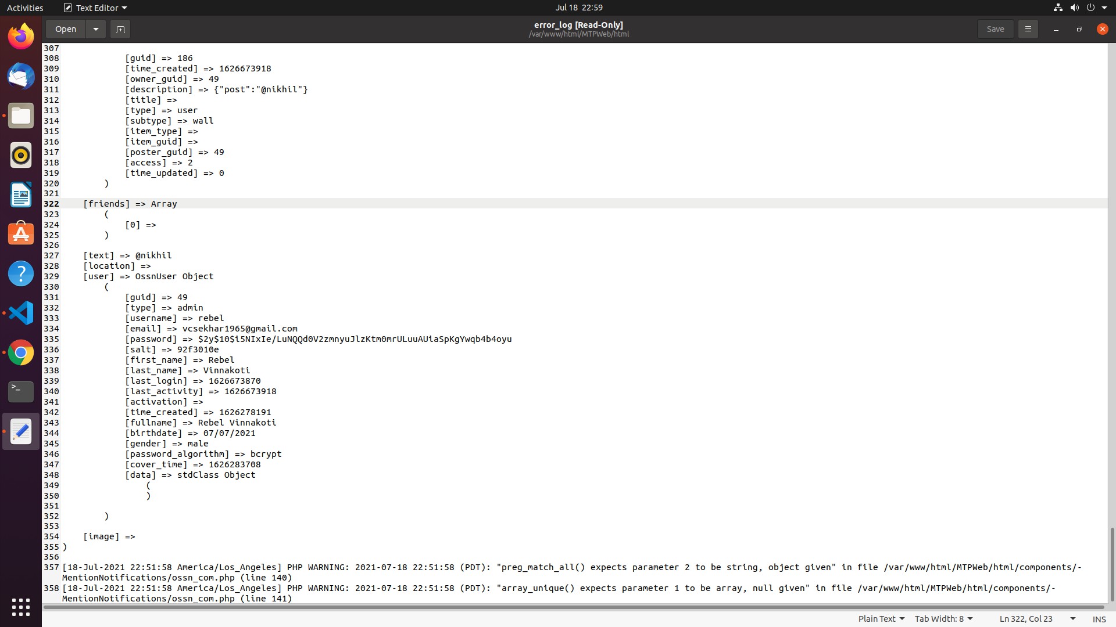
Task: Expand the Open recent files arrow
Action: click(x=96, y=29)
